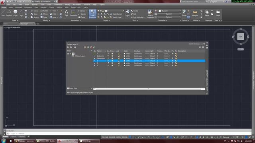Click Match Properties tool
This screenshot has width=255, height=143.
click(x=150, y=14)
